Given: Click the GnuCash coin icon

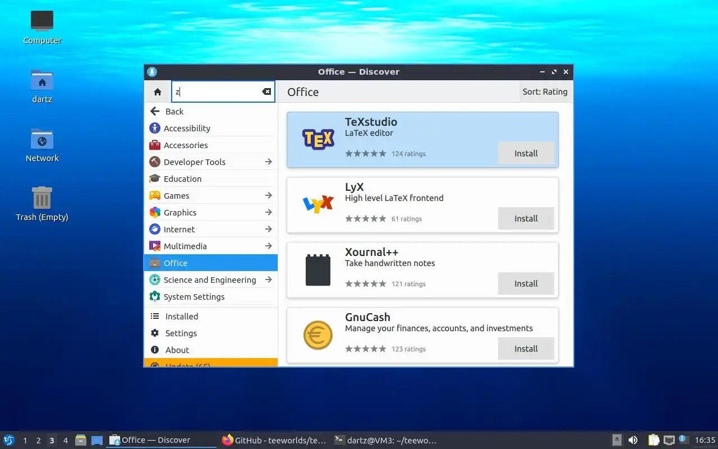Looking at the screenshot, I should 318,335.
